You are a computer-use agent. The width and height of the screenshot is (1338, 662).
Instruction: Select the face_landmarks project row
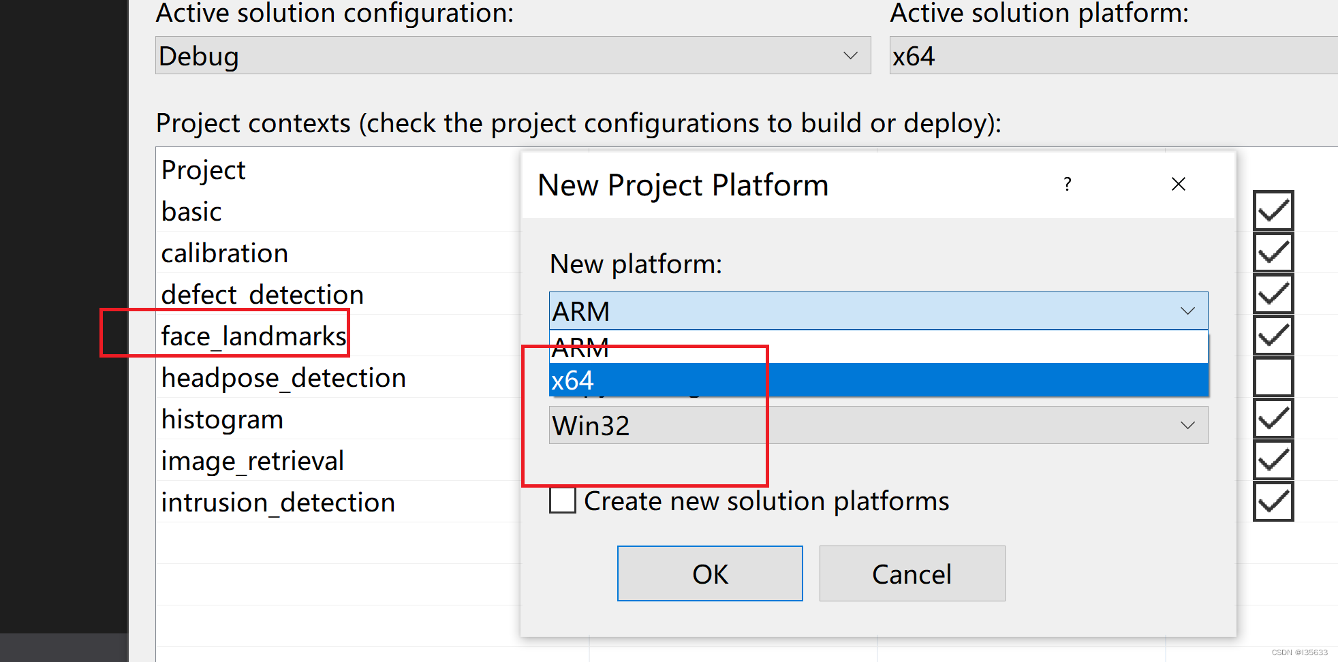[x=253, y=335]
